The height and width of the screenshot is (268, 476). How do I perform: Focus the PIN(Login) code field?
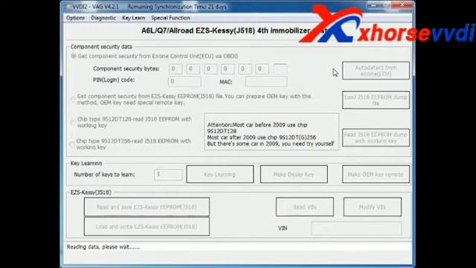coord(184,81)
